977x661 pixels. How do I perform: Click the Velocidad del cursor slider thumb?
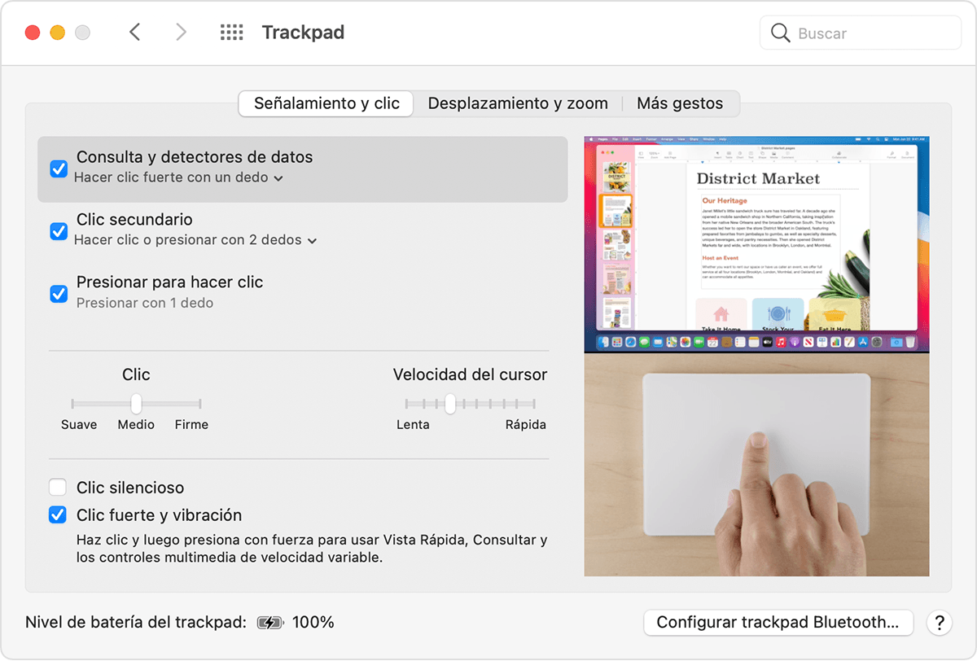click(450, 403)
